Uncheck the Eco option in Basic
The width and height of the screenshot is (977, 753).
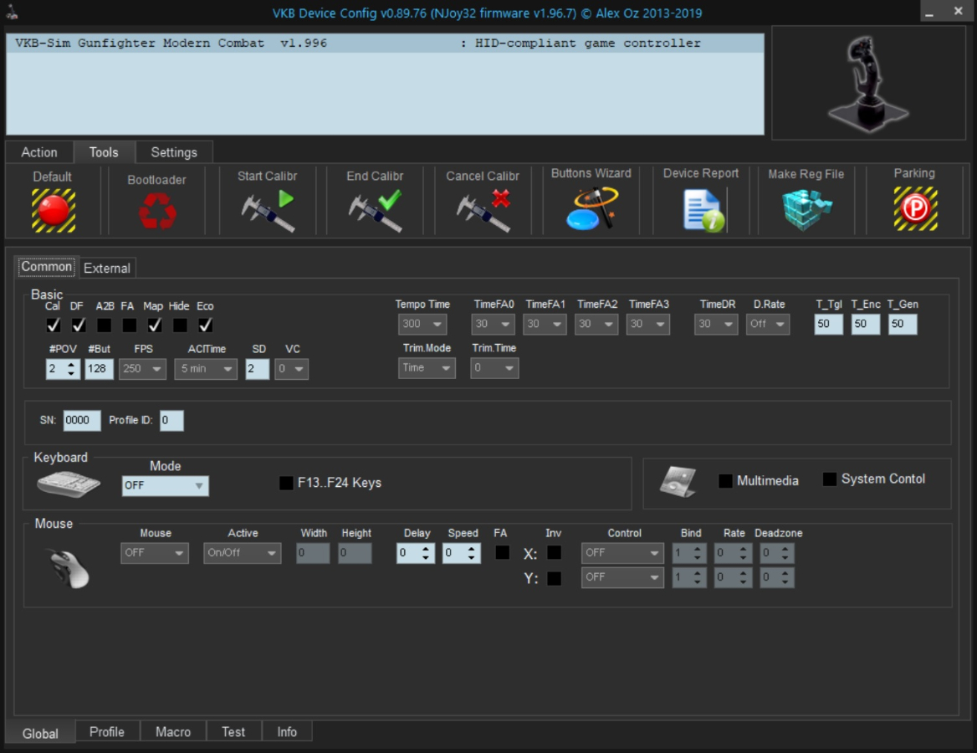coord(206,325)
